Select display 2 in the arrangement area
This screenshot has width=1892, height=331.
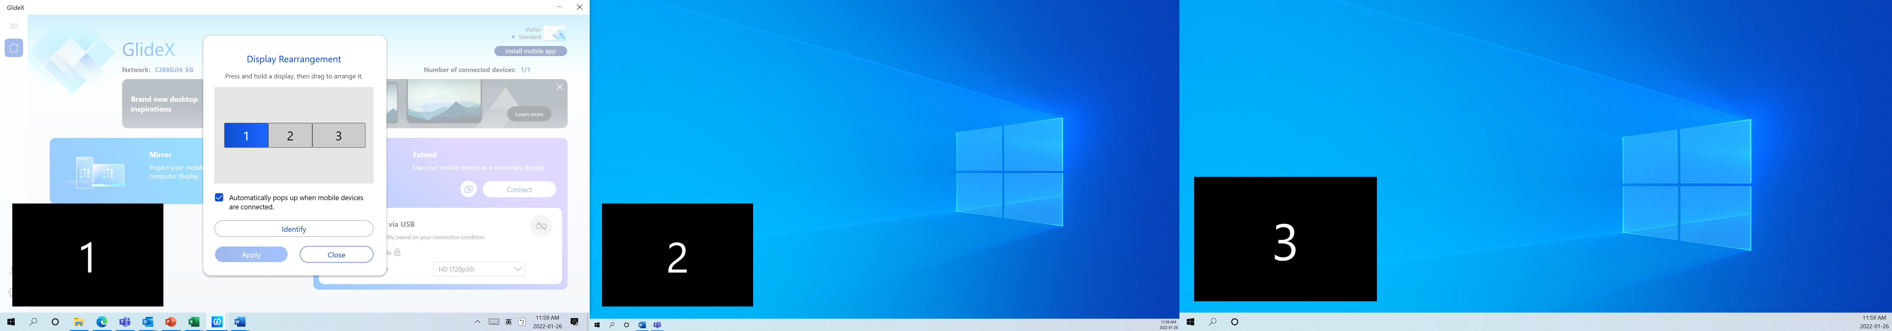(290, 135)
